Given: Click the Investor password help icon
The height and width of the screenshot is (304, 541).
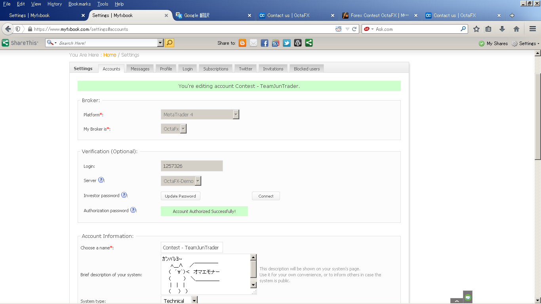Looking at the screenshot, I should coord(124,195).
